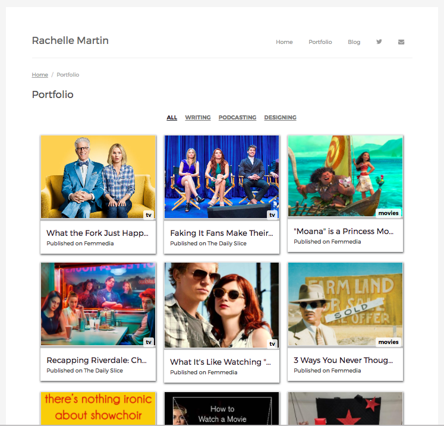Open the Riverdale diner thumbnail
The height and width of the screenshot is (426, 444).
(98, 304)
